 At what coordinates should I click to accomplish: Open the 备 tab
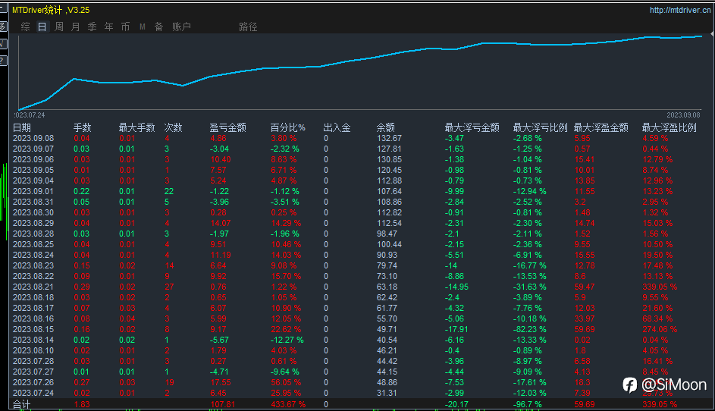[158, 27]
